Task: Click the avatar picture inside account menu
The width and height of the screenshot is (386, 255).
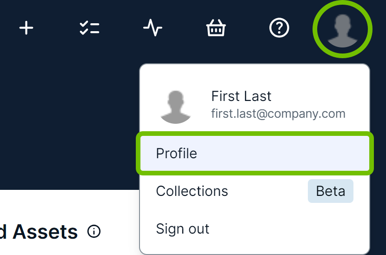Action: (176, 107)
